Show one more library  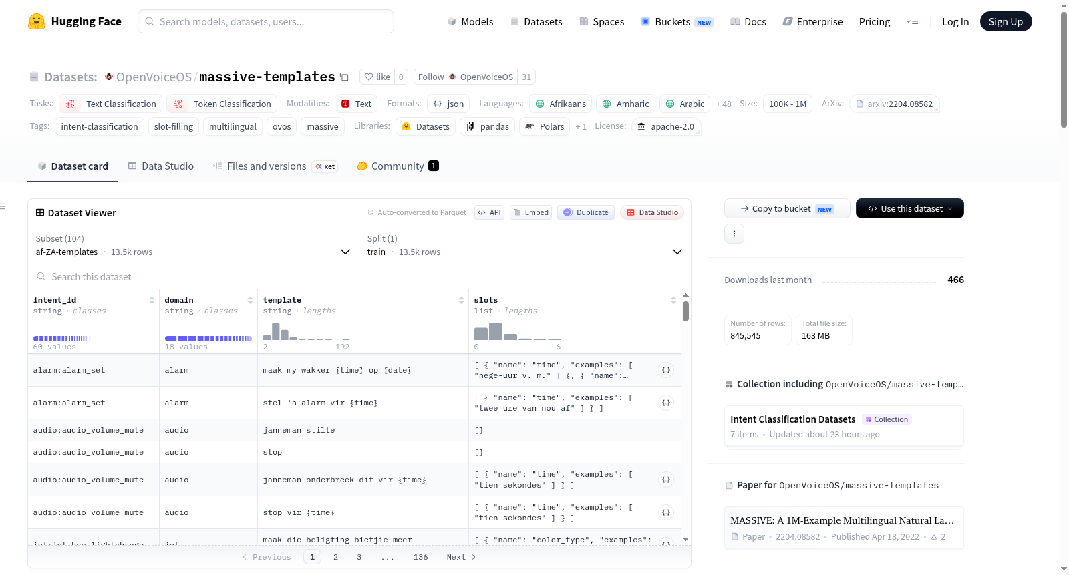click(x=581, y=127)
